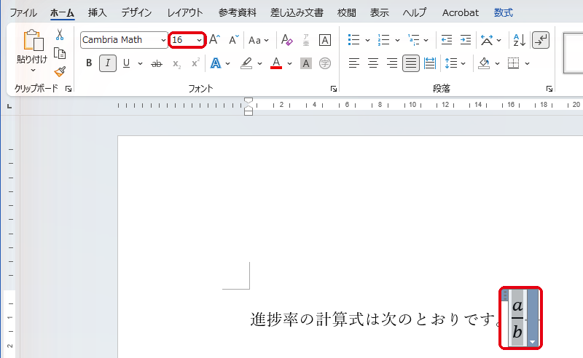583x358 pixels.
Task: Align text left
Action: 354,63
